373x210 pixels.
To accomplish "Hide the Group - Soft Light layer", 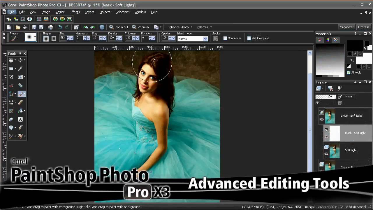I will point(322,120).
